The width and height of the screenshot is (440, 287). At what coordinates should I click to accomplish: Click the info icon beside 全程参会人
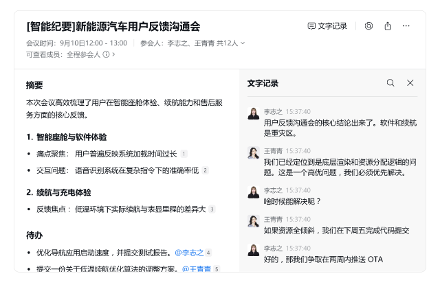point(106,54)
